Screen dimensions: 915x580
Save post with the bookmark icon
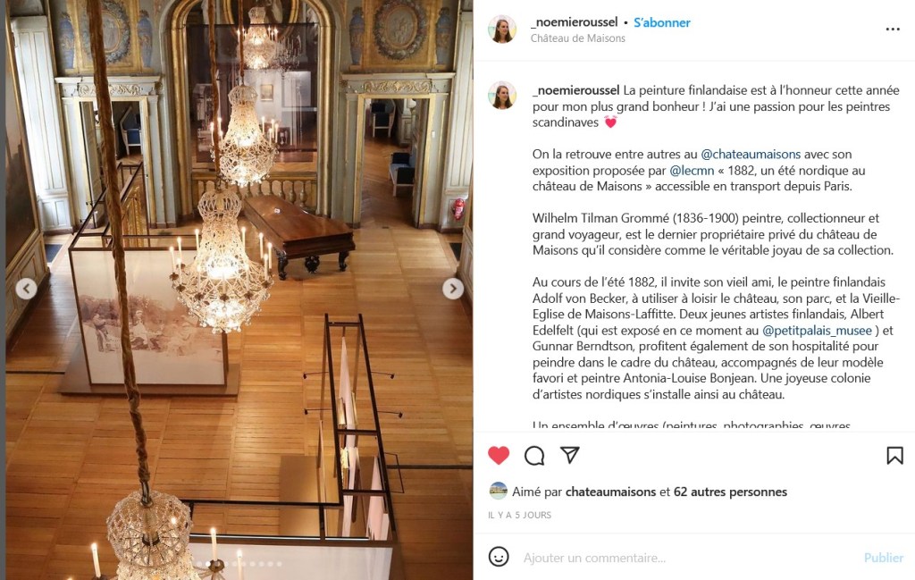[x=894, y=455]
